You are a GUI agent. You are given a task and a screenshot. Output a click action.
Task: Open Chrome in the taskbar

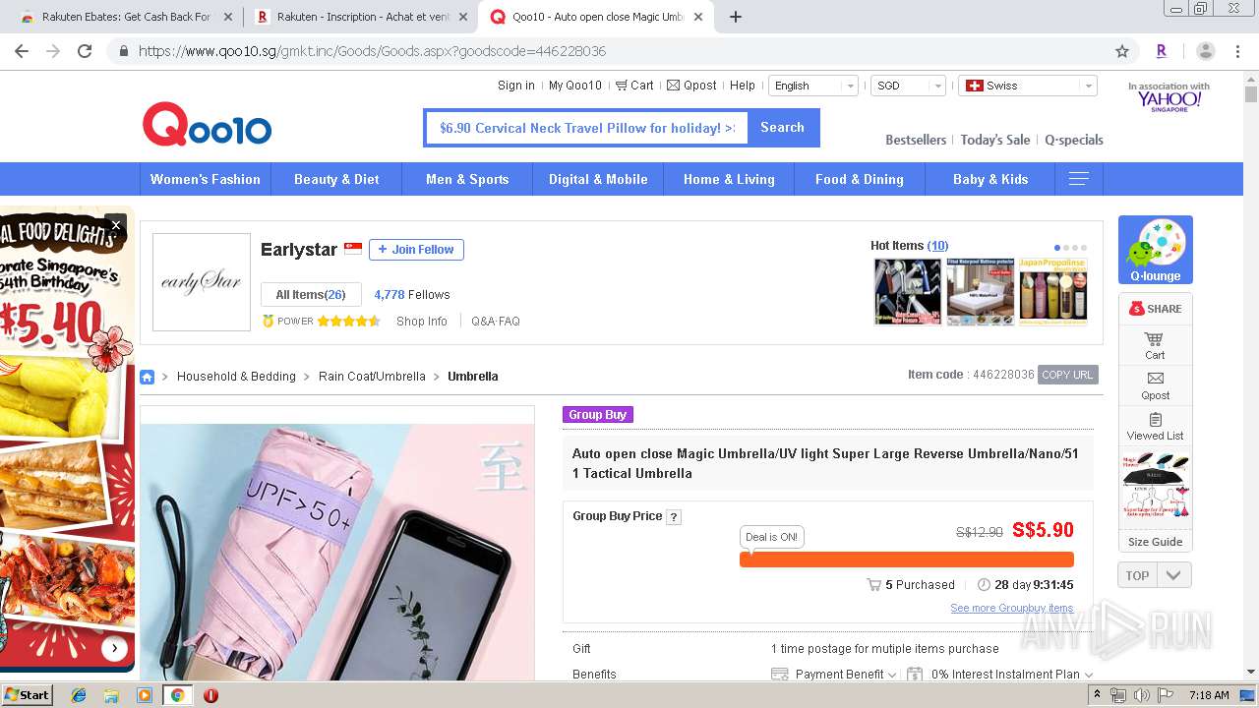click(177, 695)
